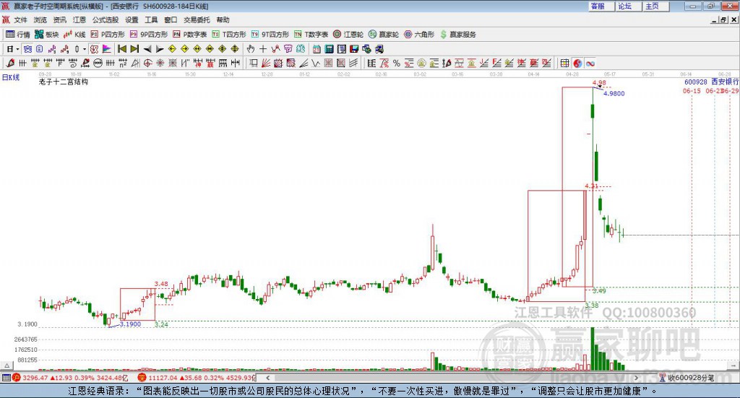Open the 设置 menu

click(x=132, y=20)
